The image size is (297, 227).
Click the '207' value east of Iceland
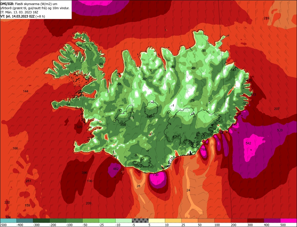277,109
